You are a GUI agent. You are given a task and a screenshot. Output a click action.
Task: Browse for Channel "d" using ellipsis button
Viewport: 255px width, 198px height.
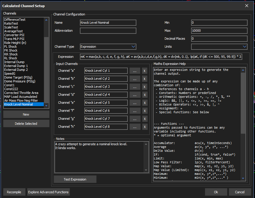click(x=135, y=95)
